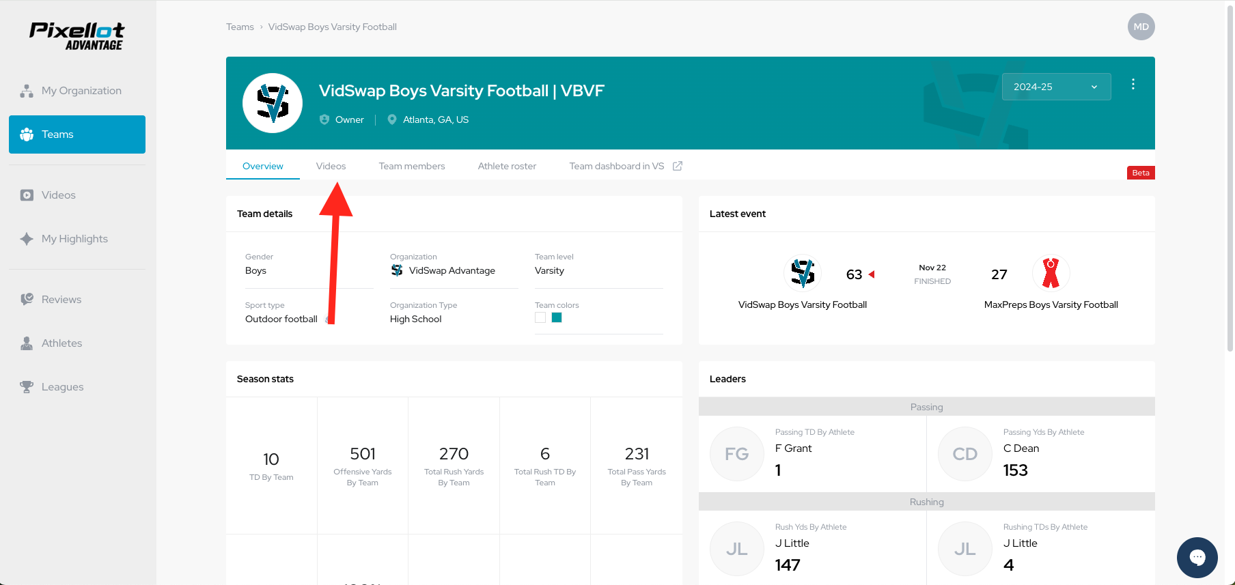Click the Reviews chat icon

point(27,300)
